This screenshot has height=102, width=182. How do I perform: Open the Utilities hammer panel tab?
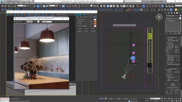click(x=180, y=13)
